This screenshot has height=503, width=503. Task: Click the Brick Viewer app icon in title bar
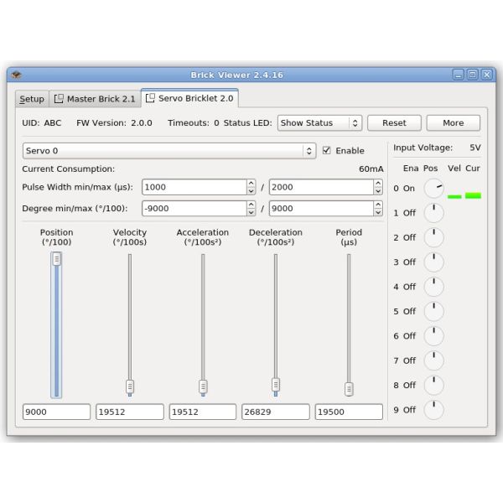pos(16,75)
